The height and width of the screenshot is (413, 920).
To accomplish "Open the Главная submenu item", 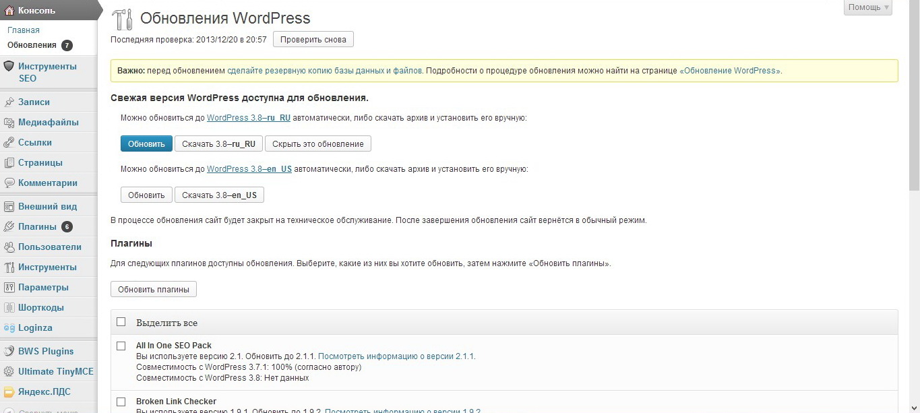I will 24,30.
